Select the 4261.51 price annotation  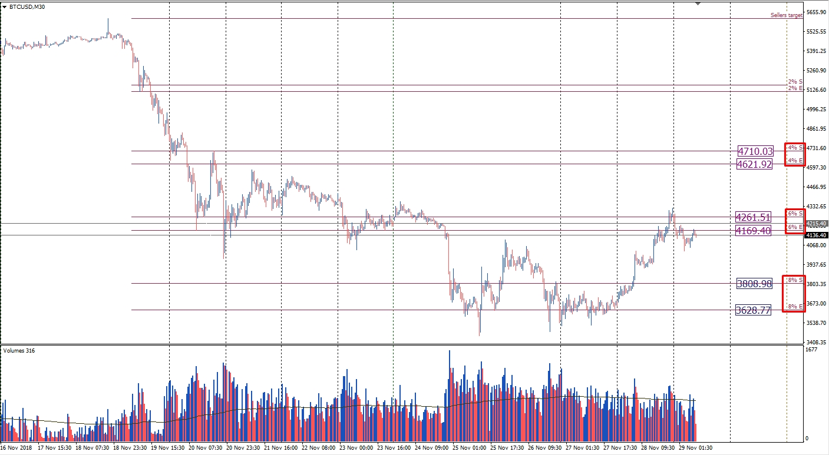click(x=754, y=217)
